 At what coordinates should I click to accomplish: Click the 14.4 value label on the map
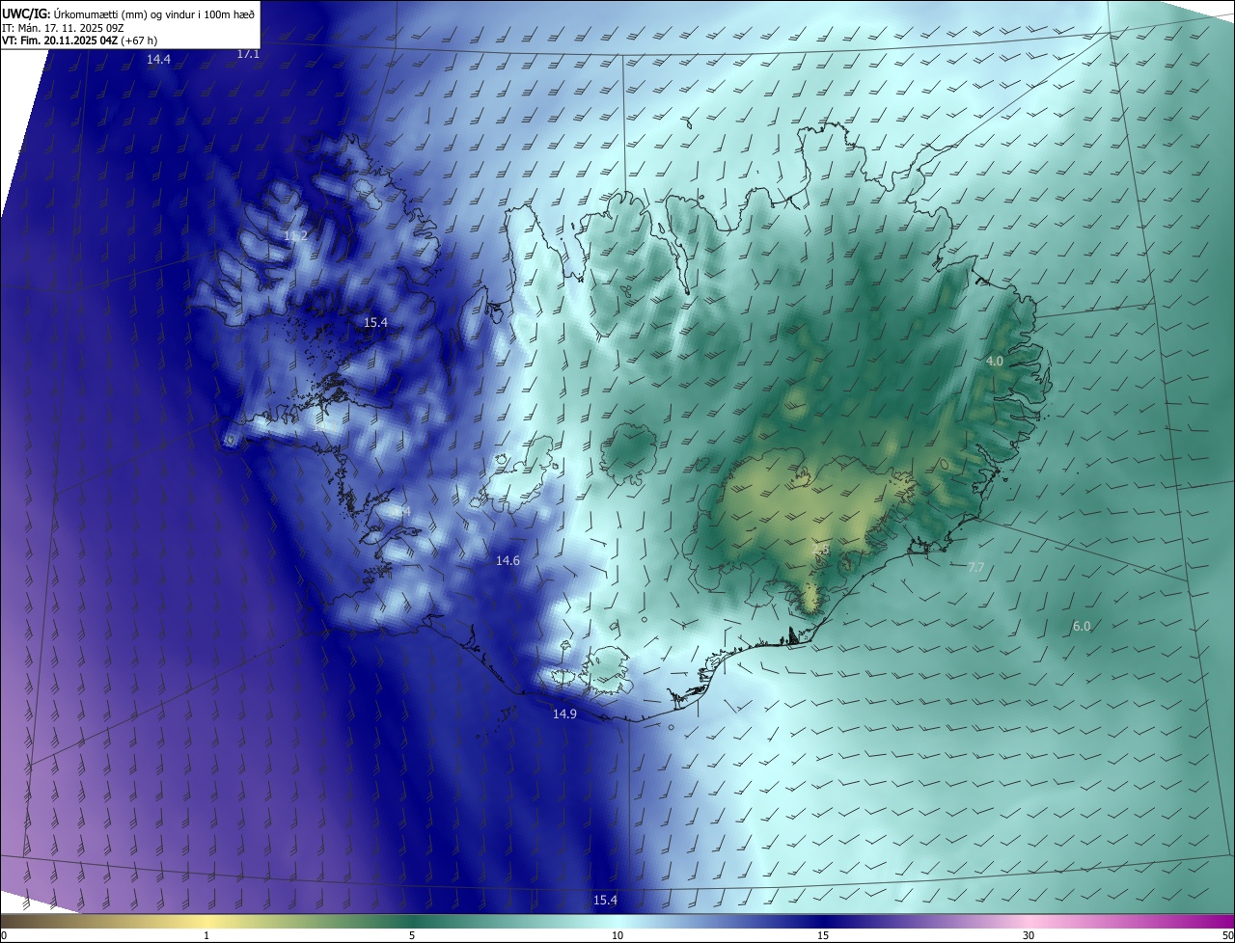coord(158,60)
